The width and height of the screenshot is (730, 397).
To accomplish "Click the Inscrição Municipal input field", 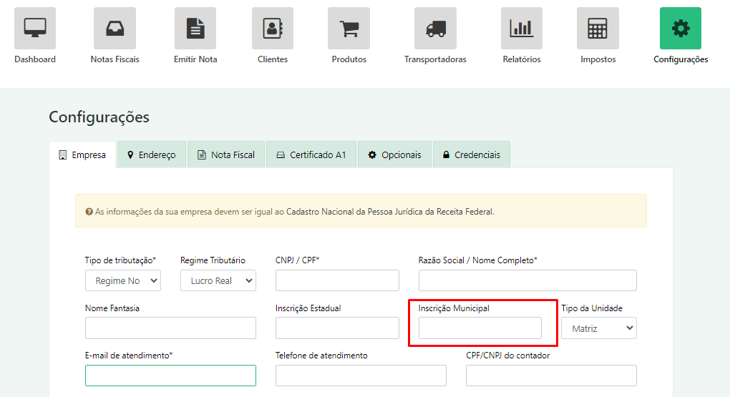I will click(x=480, y=328).
